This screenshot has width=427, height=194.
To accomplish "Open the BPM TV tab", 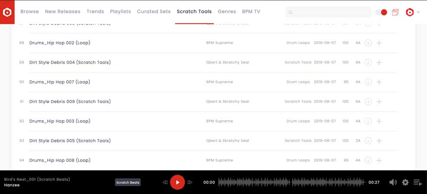I will (x=251, y=12).
